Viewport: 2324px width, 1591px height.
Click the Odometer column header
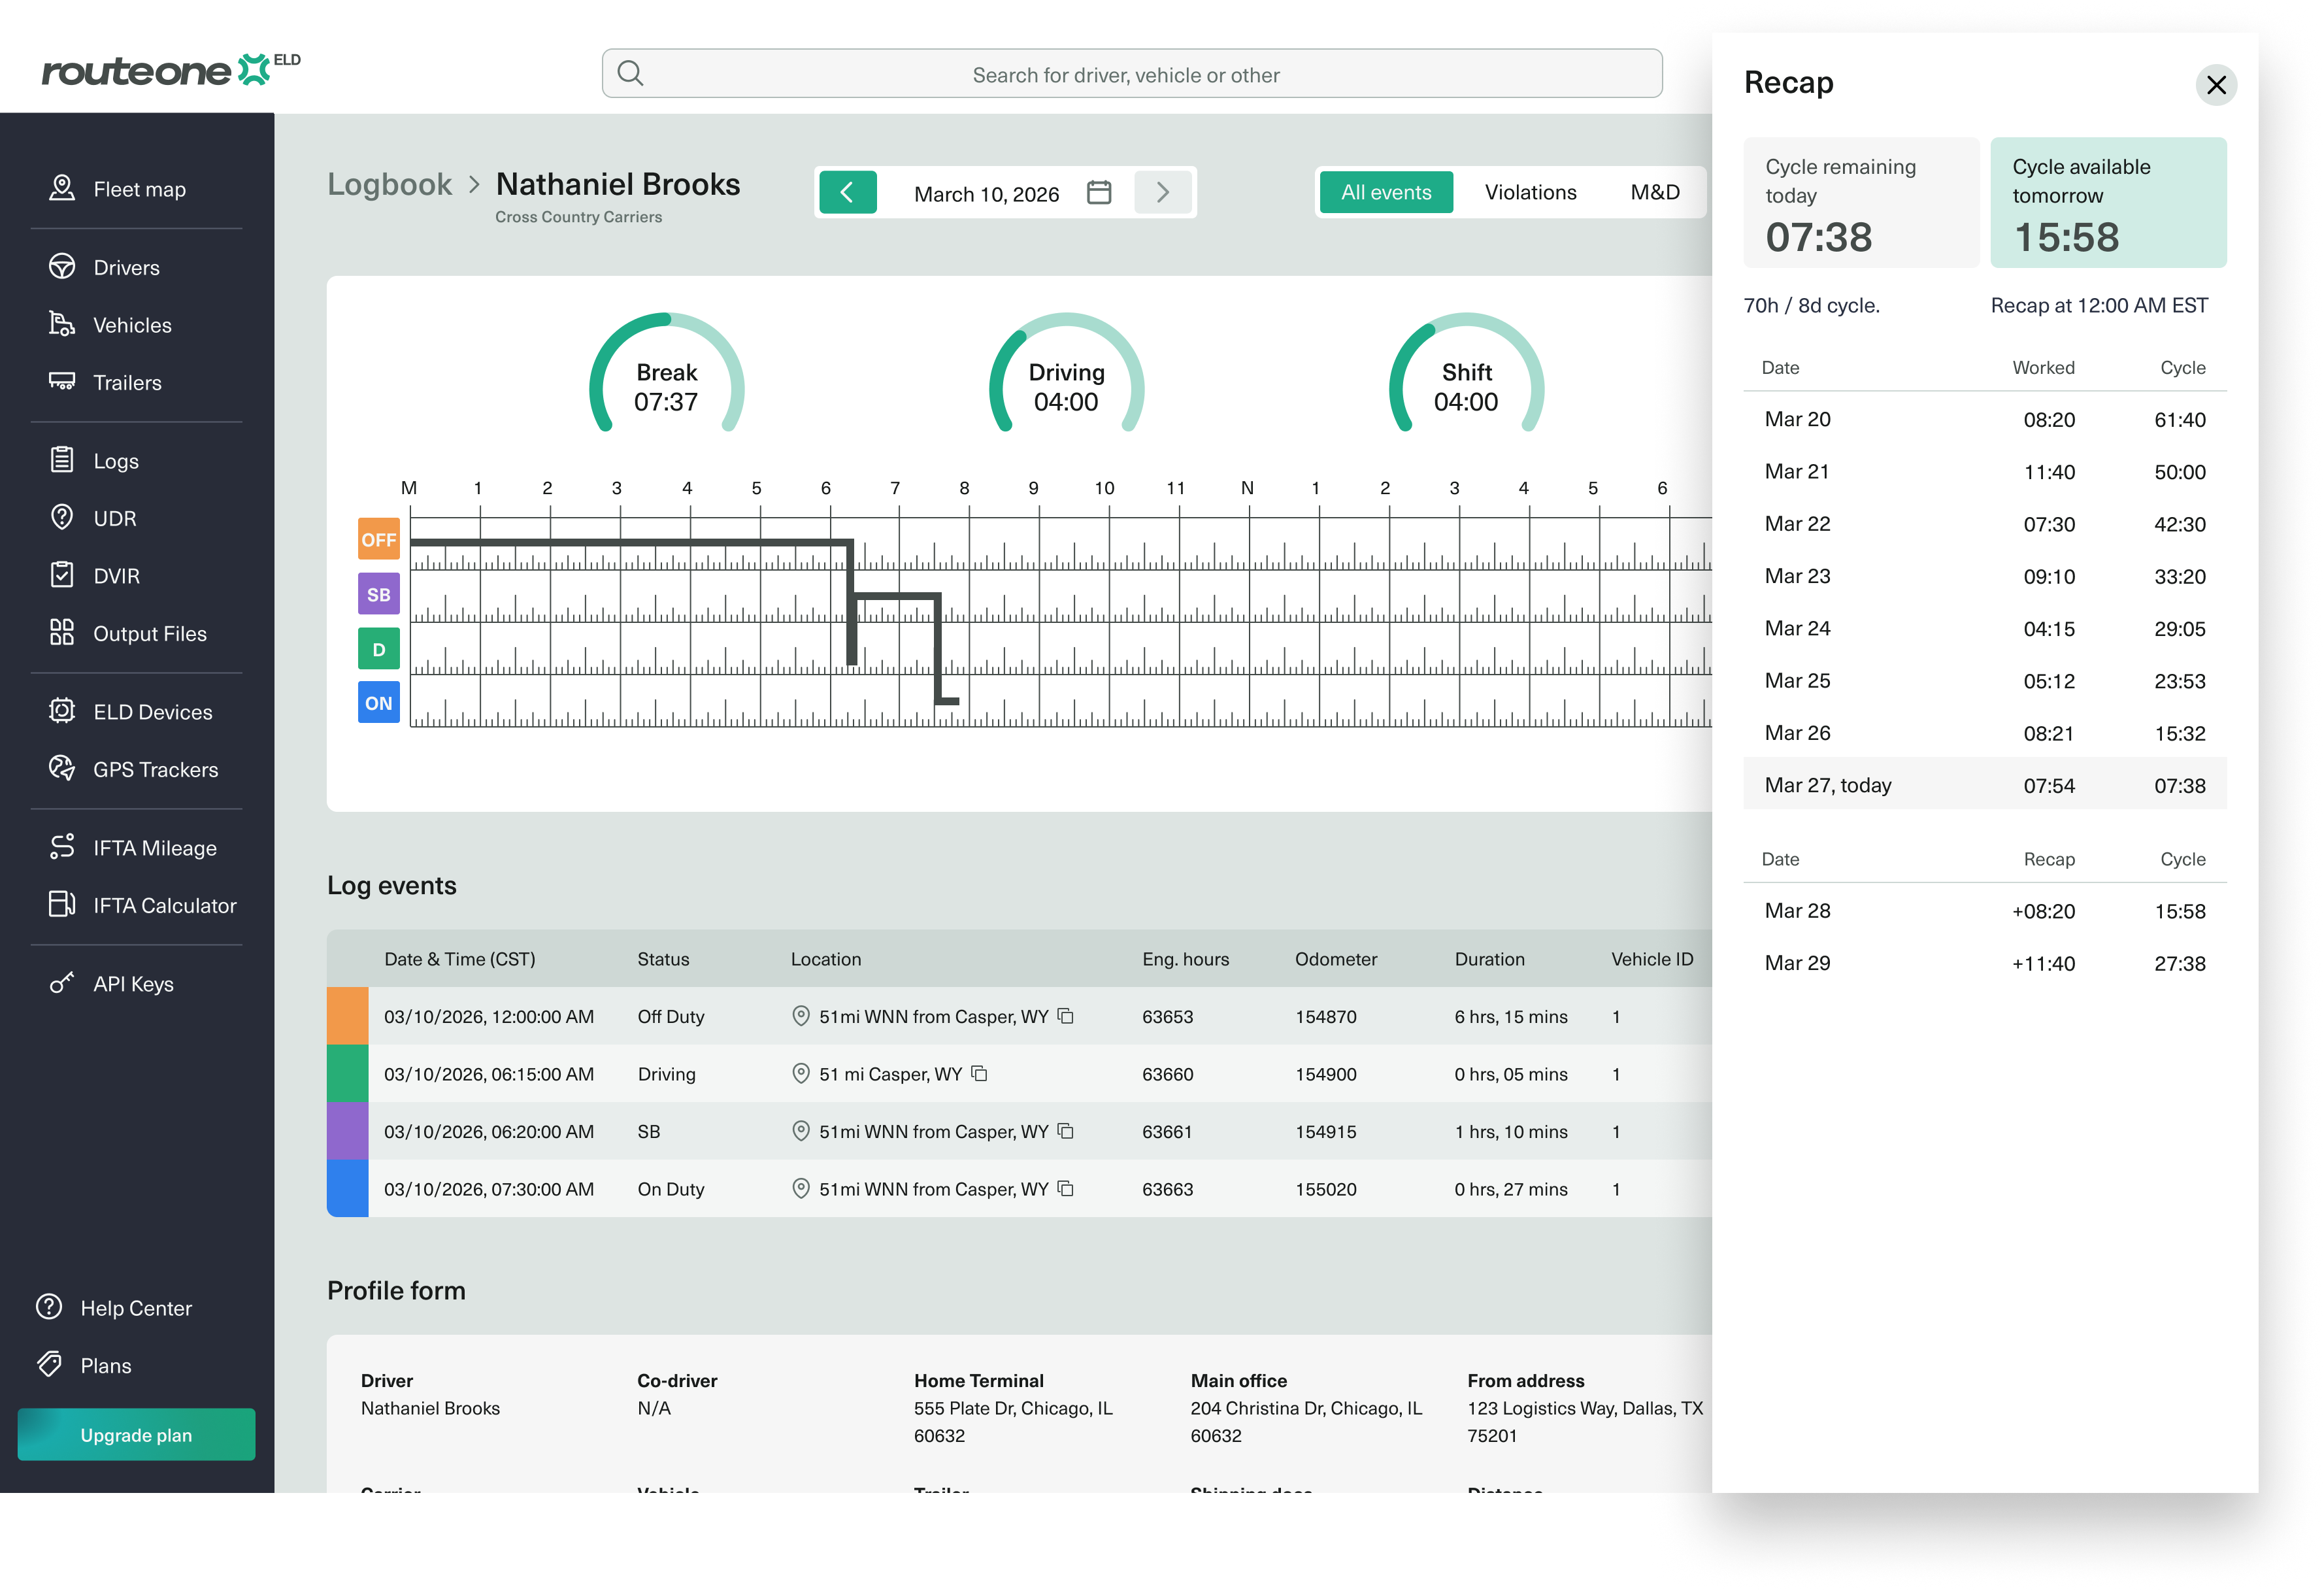coord(1336,959)
